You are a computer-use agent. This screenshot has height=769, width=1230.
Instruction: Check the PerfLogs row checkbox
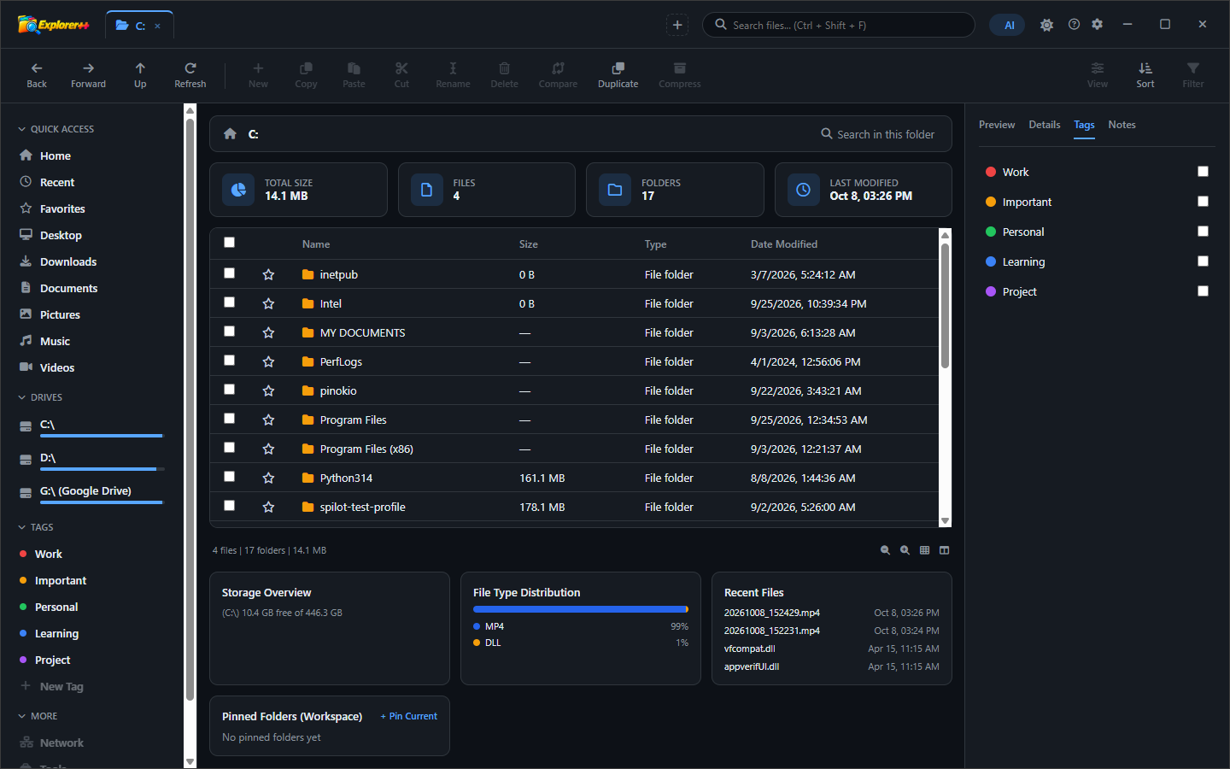[x=229, y=361]
